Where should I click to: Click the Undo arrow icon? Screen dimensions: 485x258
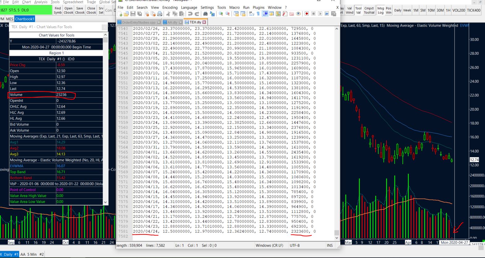click(190, 14)
